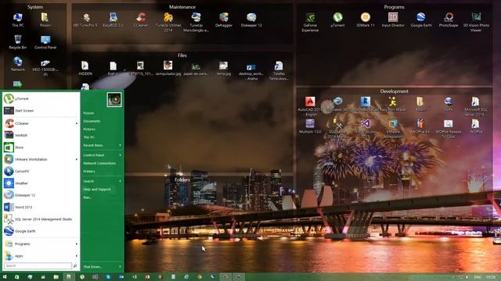
Task: Launch VMware Workstation in Development group
Action: click(393, 128)
